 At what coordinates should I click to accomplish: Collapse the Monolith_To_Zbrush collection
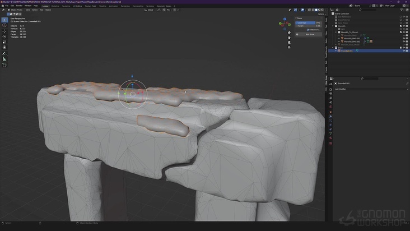[336, 32]
